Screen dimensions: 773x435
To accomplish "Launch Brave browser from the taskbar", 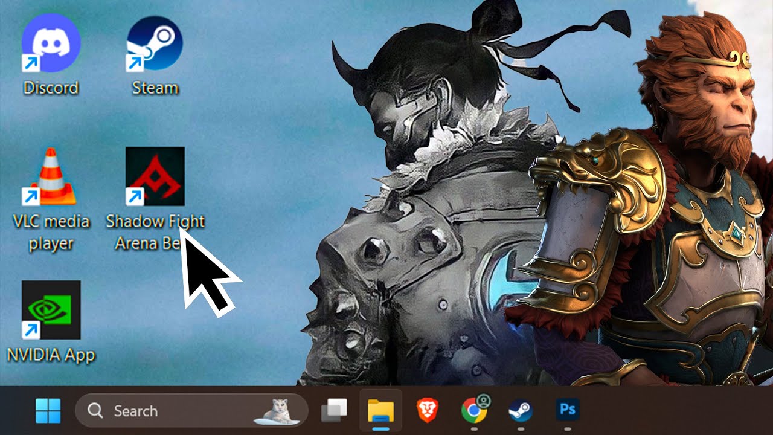I will click(x=427, y=411).
